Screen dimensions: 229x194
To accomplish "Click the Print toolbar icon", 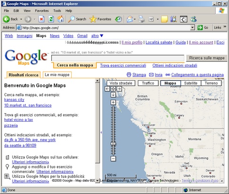I will click(141, 19).
